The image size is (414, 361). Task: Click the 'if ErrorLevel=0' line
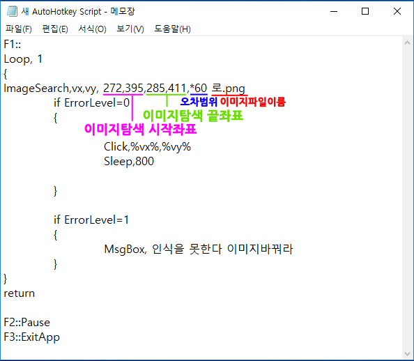click(x=91, y=102)
